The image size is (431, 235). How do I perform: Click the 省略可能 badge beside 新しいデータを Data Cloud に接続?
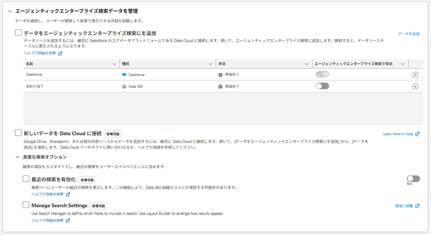(113, 134)
